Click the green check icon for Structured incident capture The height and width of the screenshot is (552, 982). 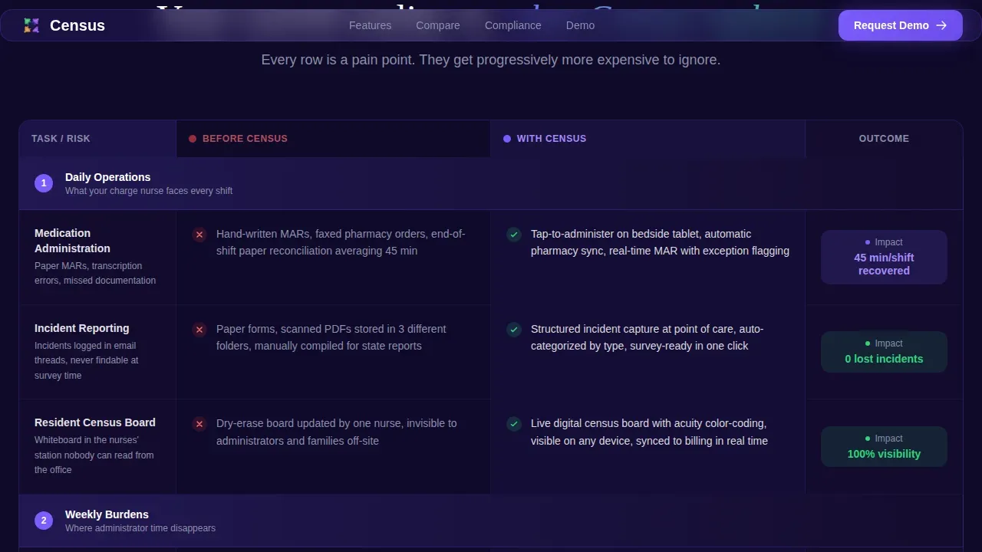(514, 330)
